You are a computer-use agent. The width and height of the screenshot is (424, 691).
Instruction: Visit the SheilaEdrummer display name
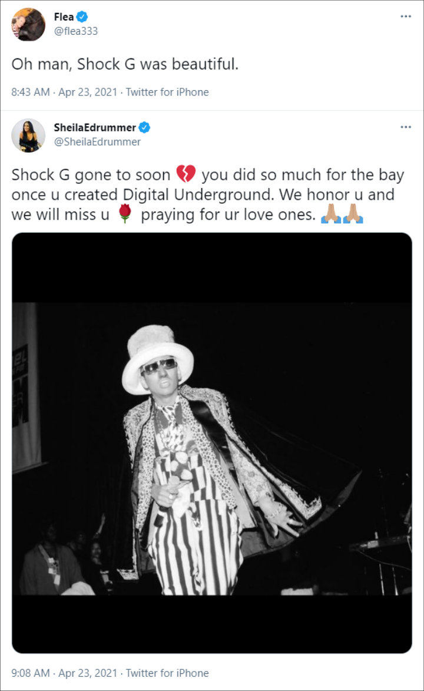pyautogui.click(x=95, y=127)
